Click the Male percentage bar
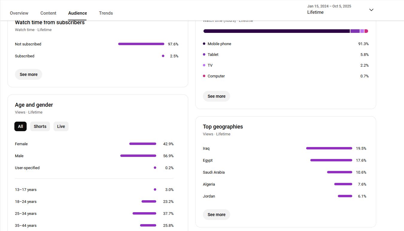The image size is (404, 231). tap(138, 156)
